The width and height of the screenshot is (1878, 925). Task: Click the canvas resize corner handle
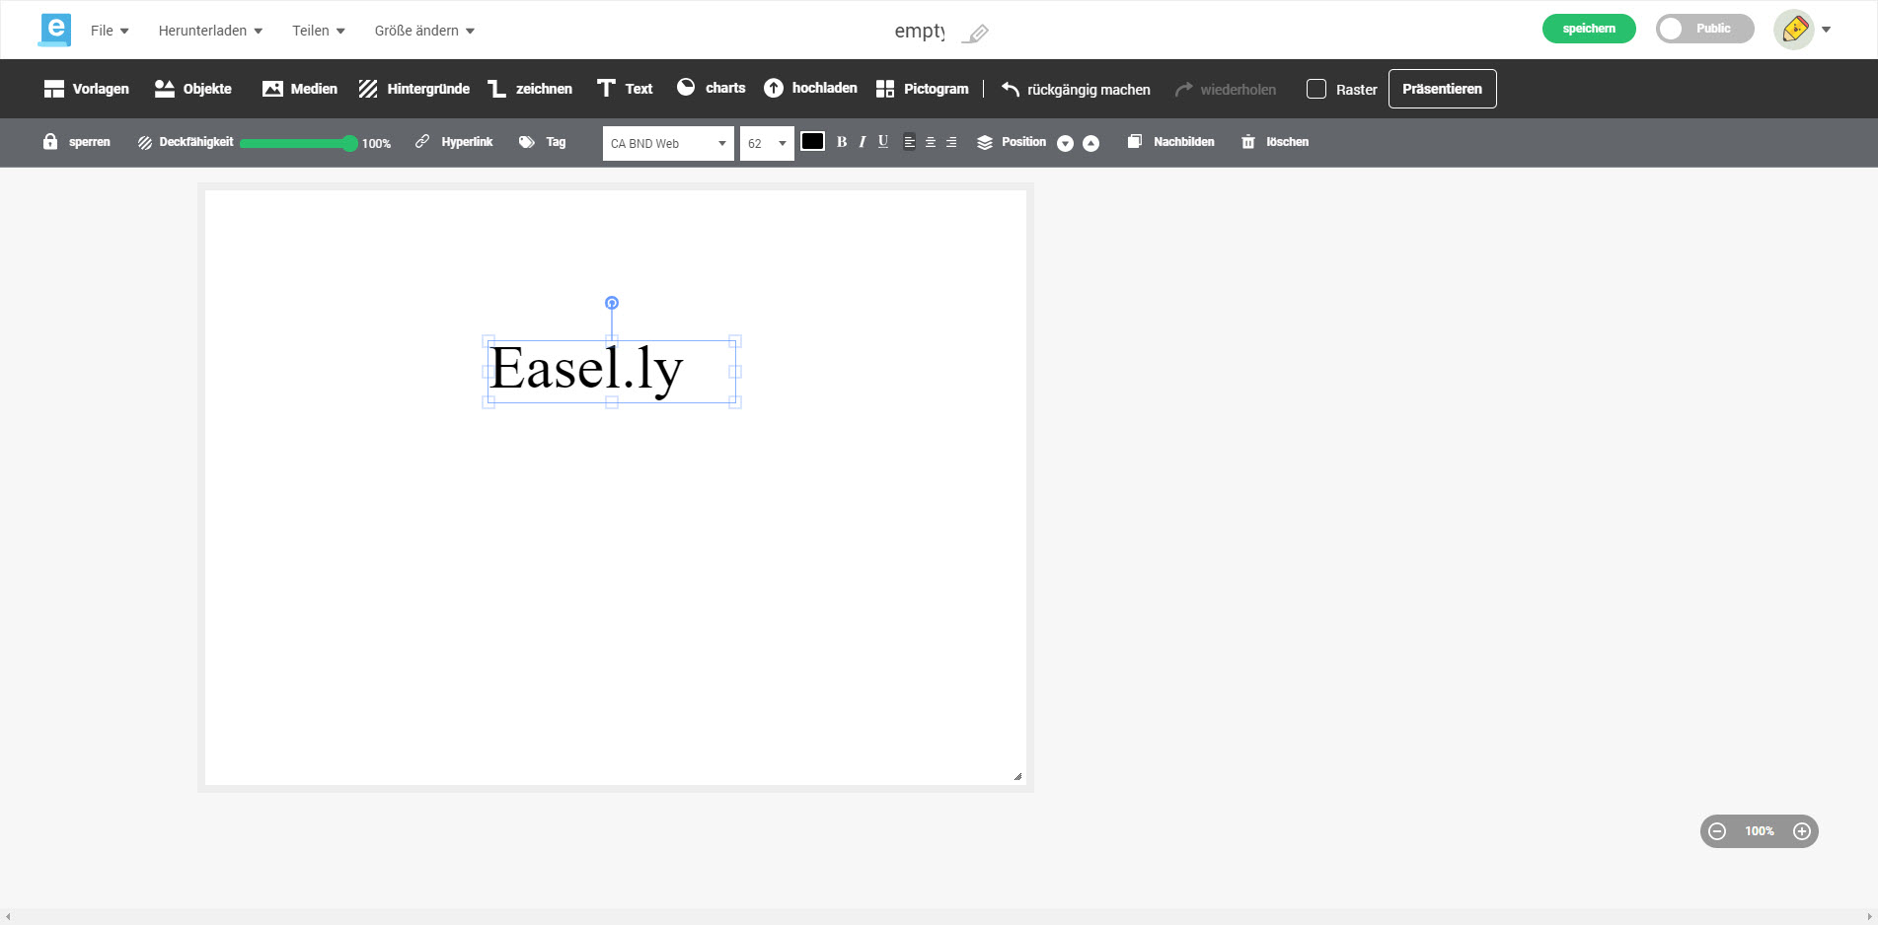pos(1017,776)
